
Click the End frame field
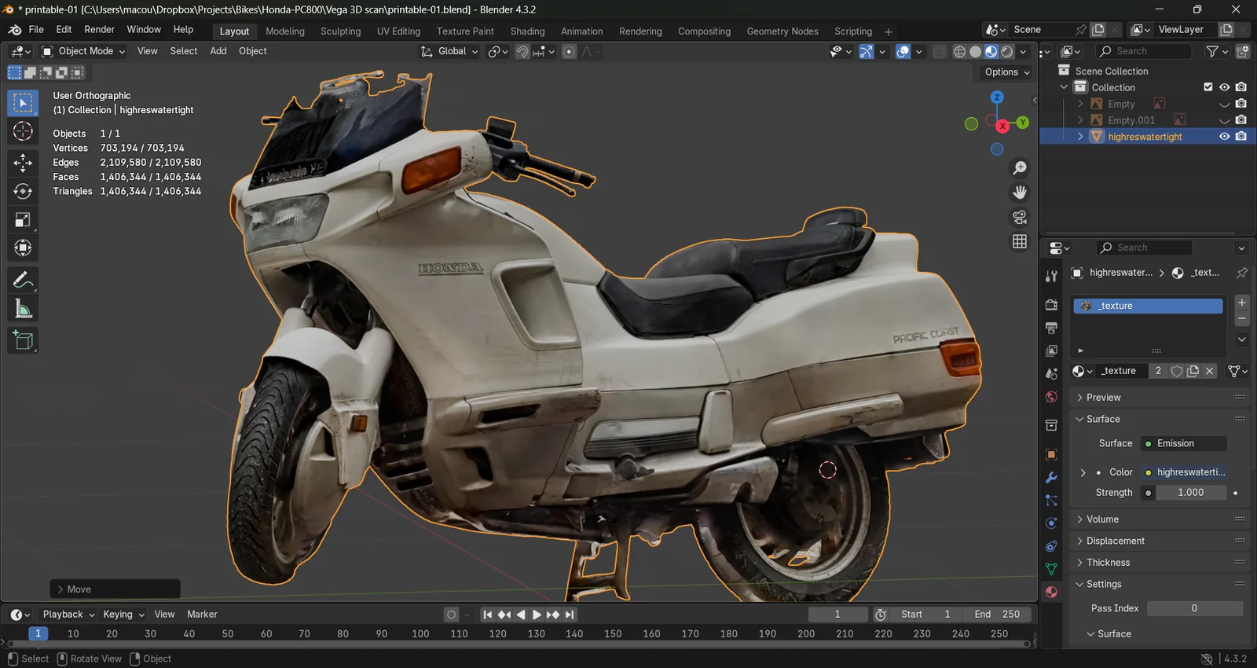coord(997,615)
